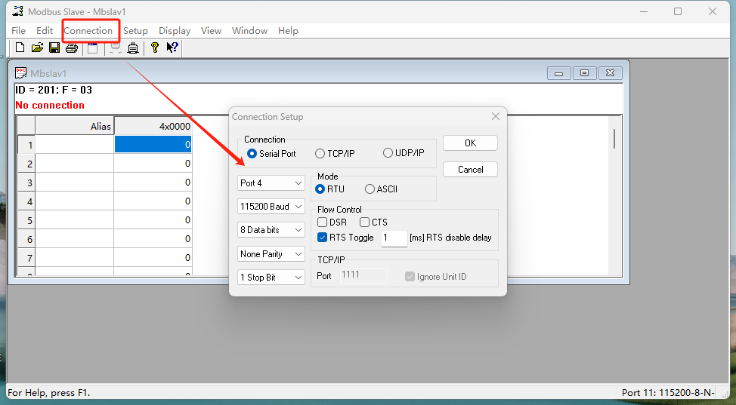Click the ID = 201: F = 03 text

pos(54,90)
